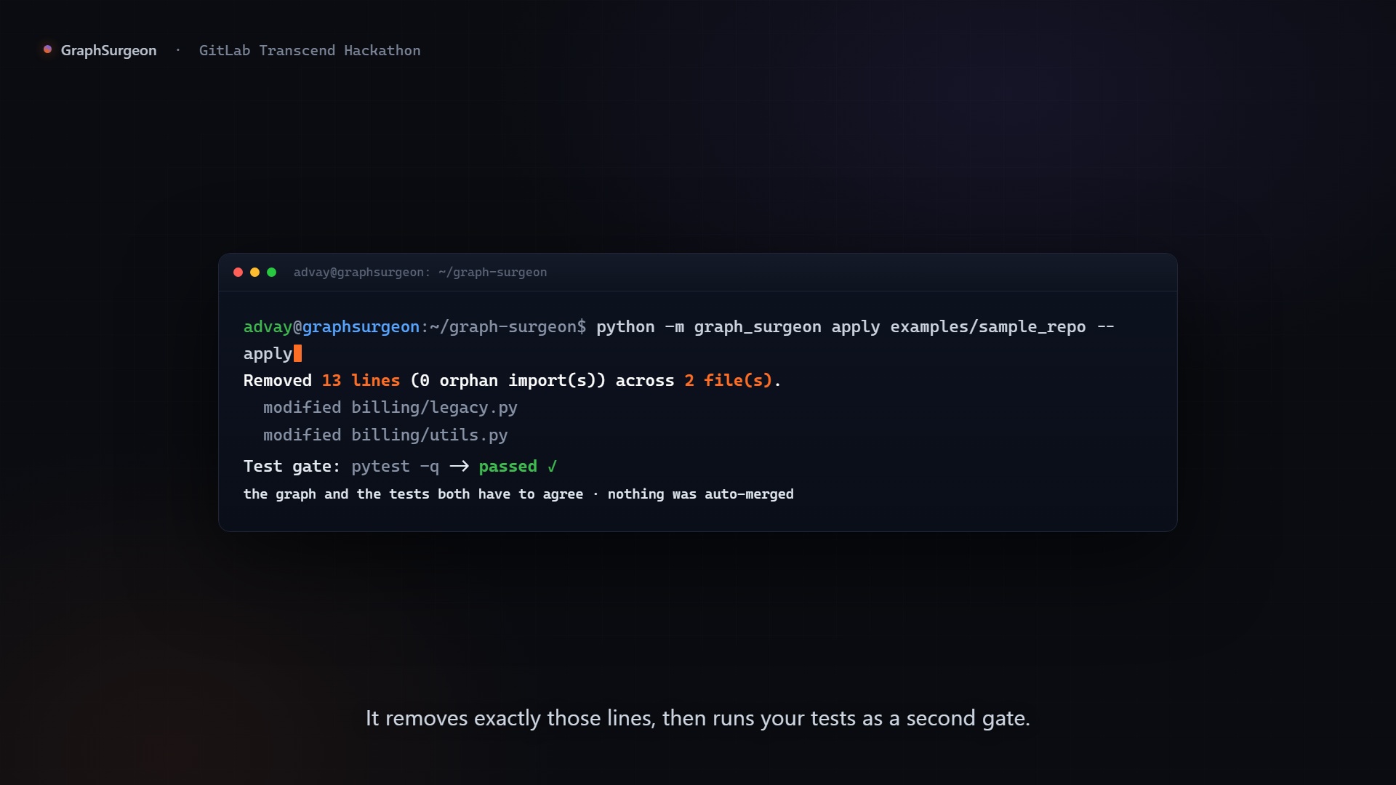The height and width of the screenshot is (785, 1396).
Task: Click the green 'advay' username in prompt
Action: [268, 326]
